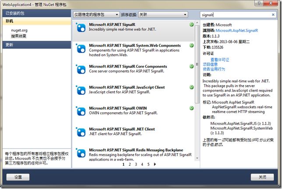Click the SignalR OWIN package icon

(x=81, y=111)
